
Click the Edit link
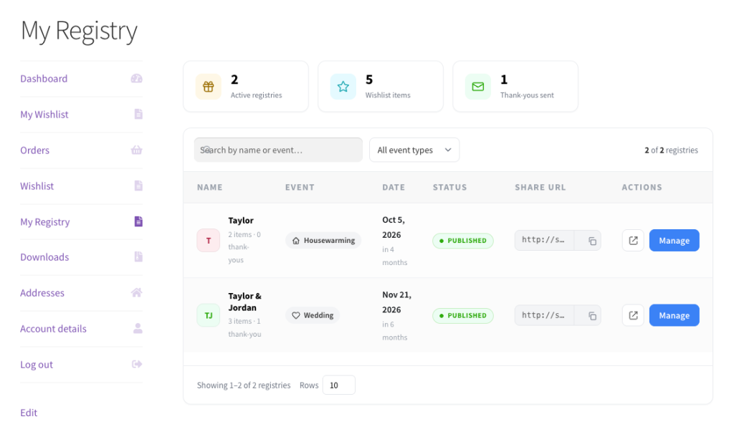coord(29,413)
